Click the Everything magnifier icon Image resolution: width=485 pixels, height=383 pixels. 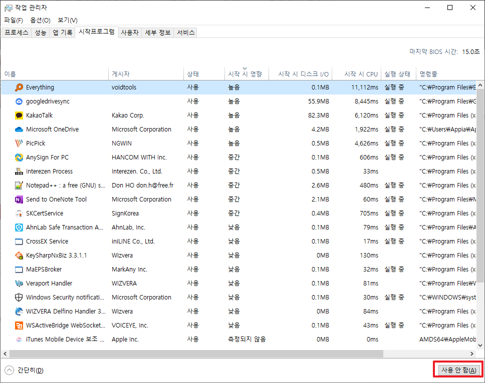tap(19, 87)
